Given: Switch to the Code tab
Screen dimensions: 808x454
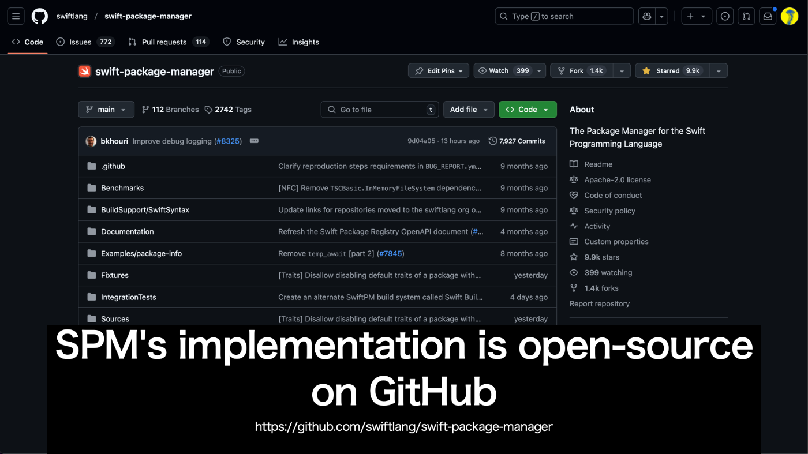Looking at the screenshot, I should 28,42.
